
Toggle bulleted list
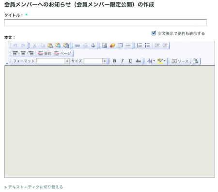pyautogui.click(x=147, y=45)
